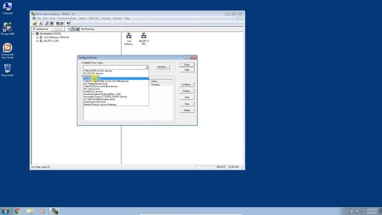This screenshot has width=382, height=215.
Task: Click the RSLinx taskbar icon
Action: 54,211
